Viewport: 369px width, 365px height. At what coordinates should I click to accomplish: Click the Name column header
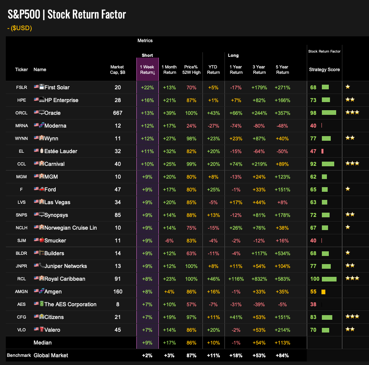click(40, 70)
